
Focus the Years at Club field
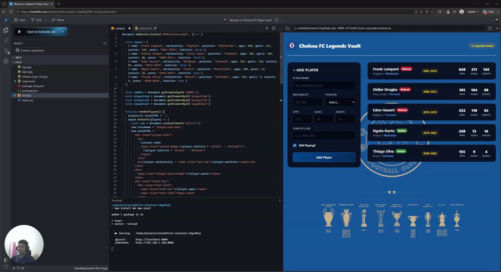tap(324, 136)
